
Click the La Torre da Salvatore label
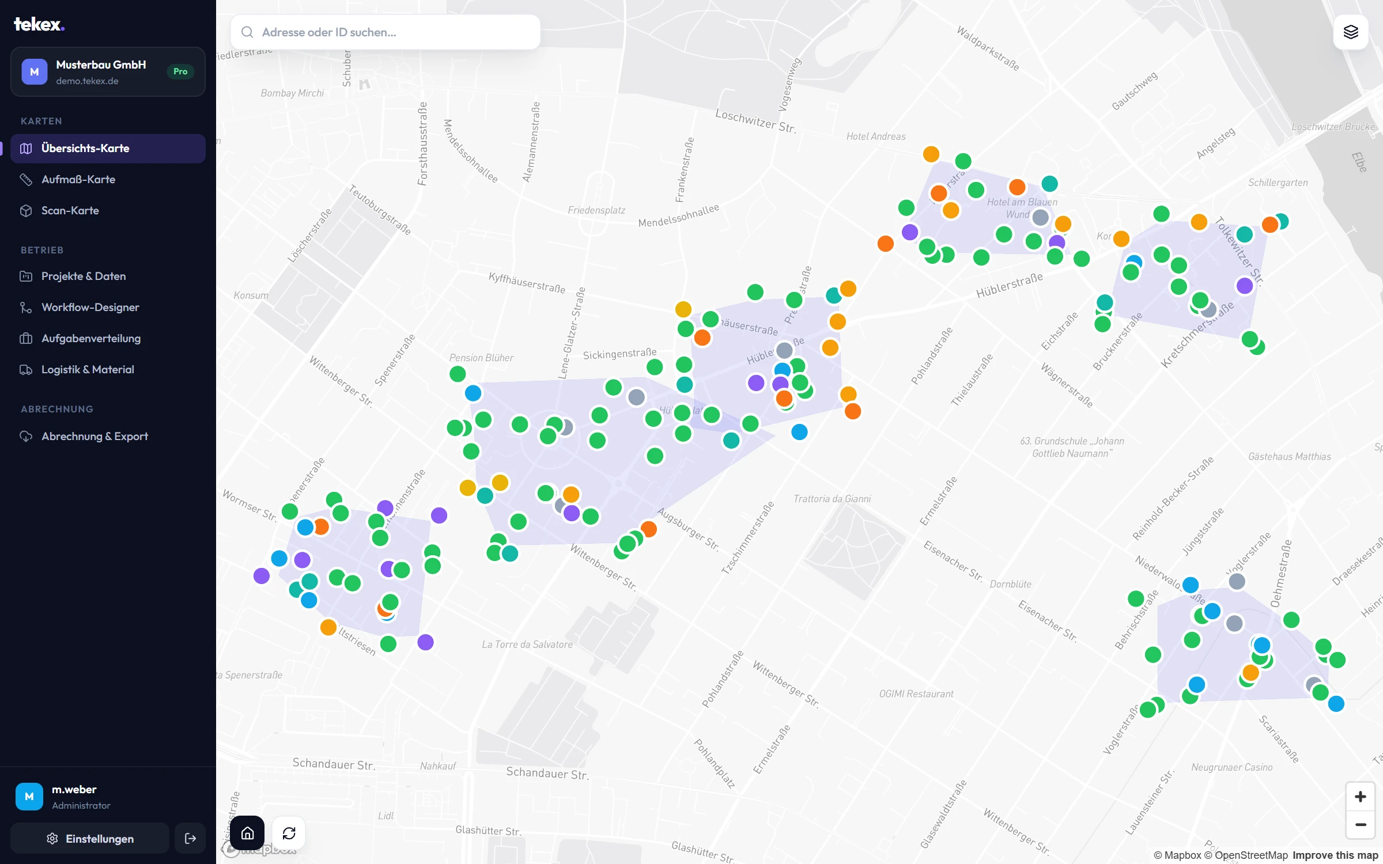point(527,645)
